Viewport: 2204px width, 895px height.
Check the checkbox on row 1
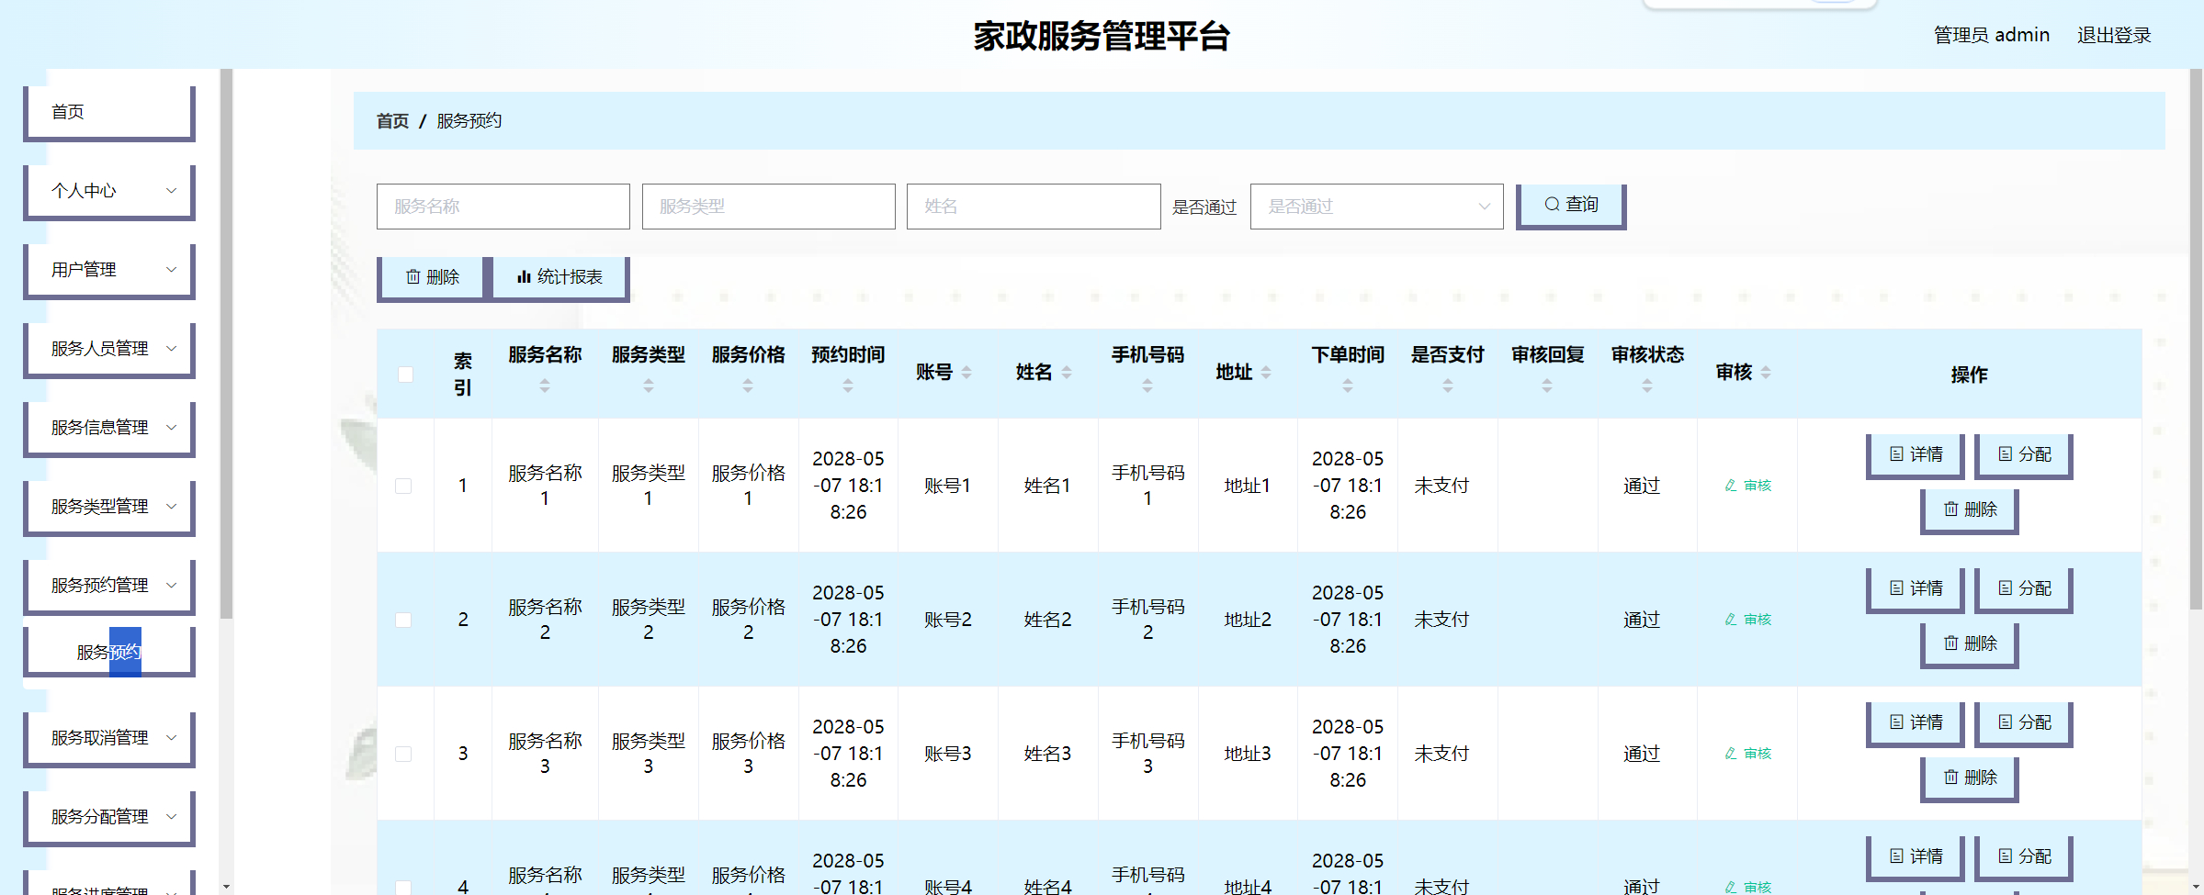[405, 486]
